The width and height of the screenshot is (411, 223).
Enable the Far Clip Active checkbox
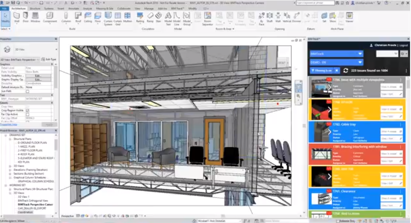point(28,114)
